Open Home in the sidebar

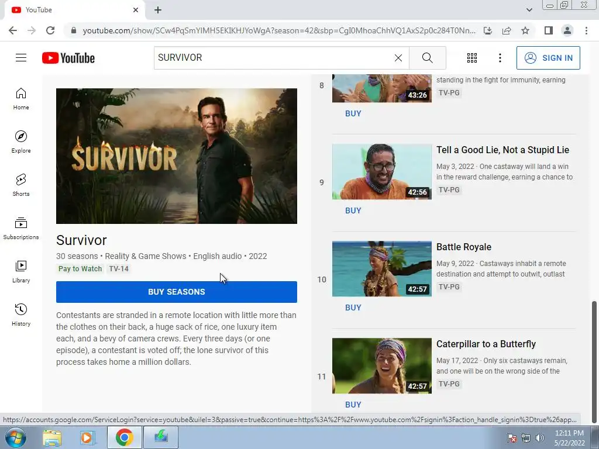click(21, 98)
